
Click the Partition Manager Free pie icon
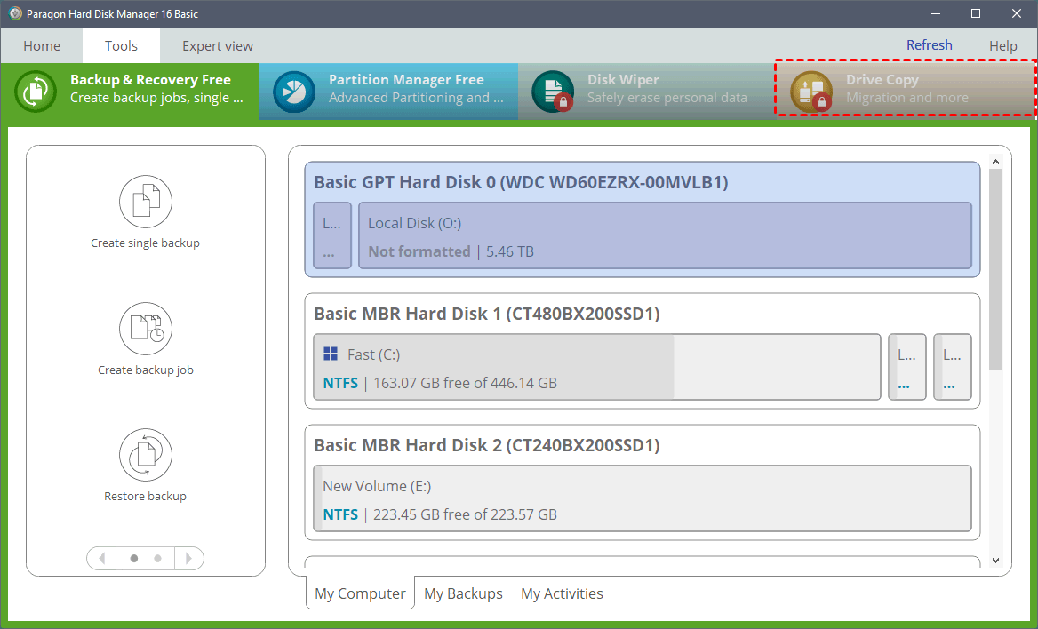[x=294, y=92]
